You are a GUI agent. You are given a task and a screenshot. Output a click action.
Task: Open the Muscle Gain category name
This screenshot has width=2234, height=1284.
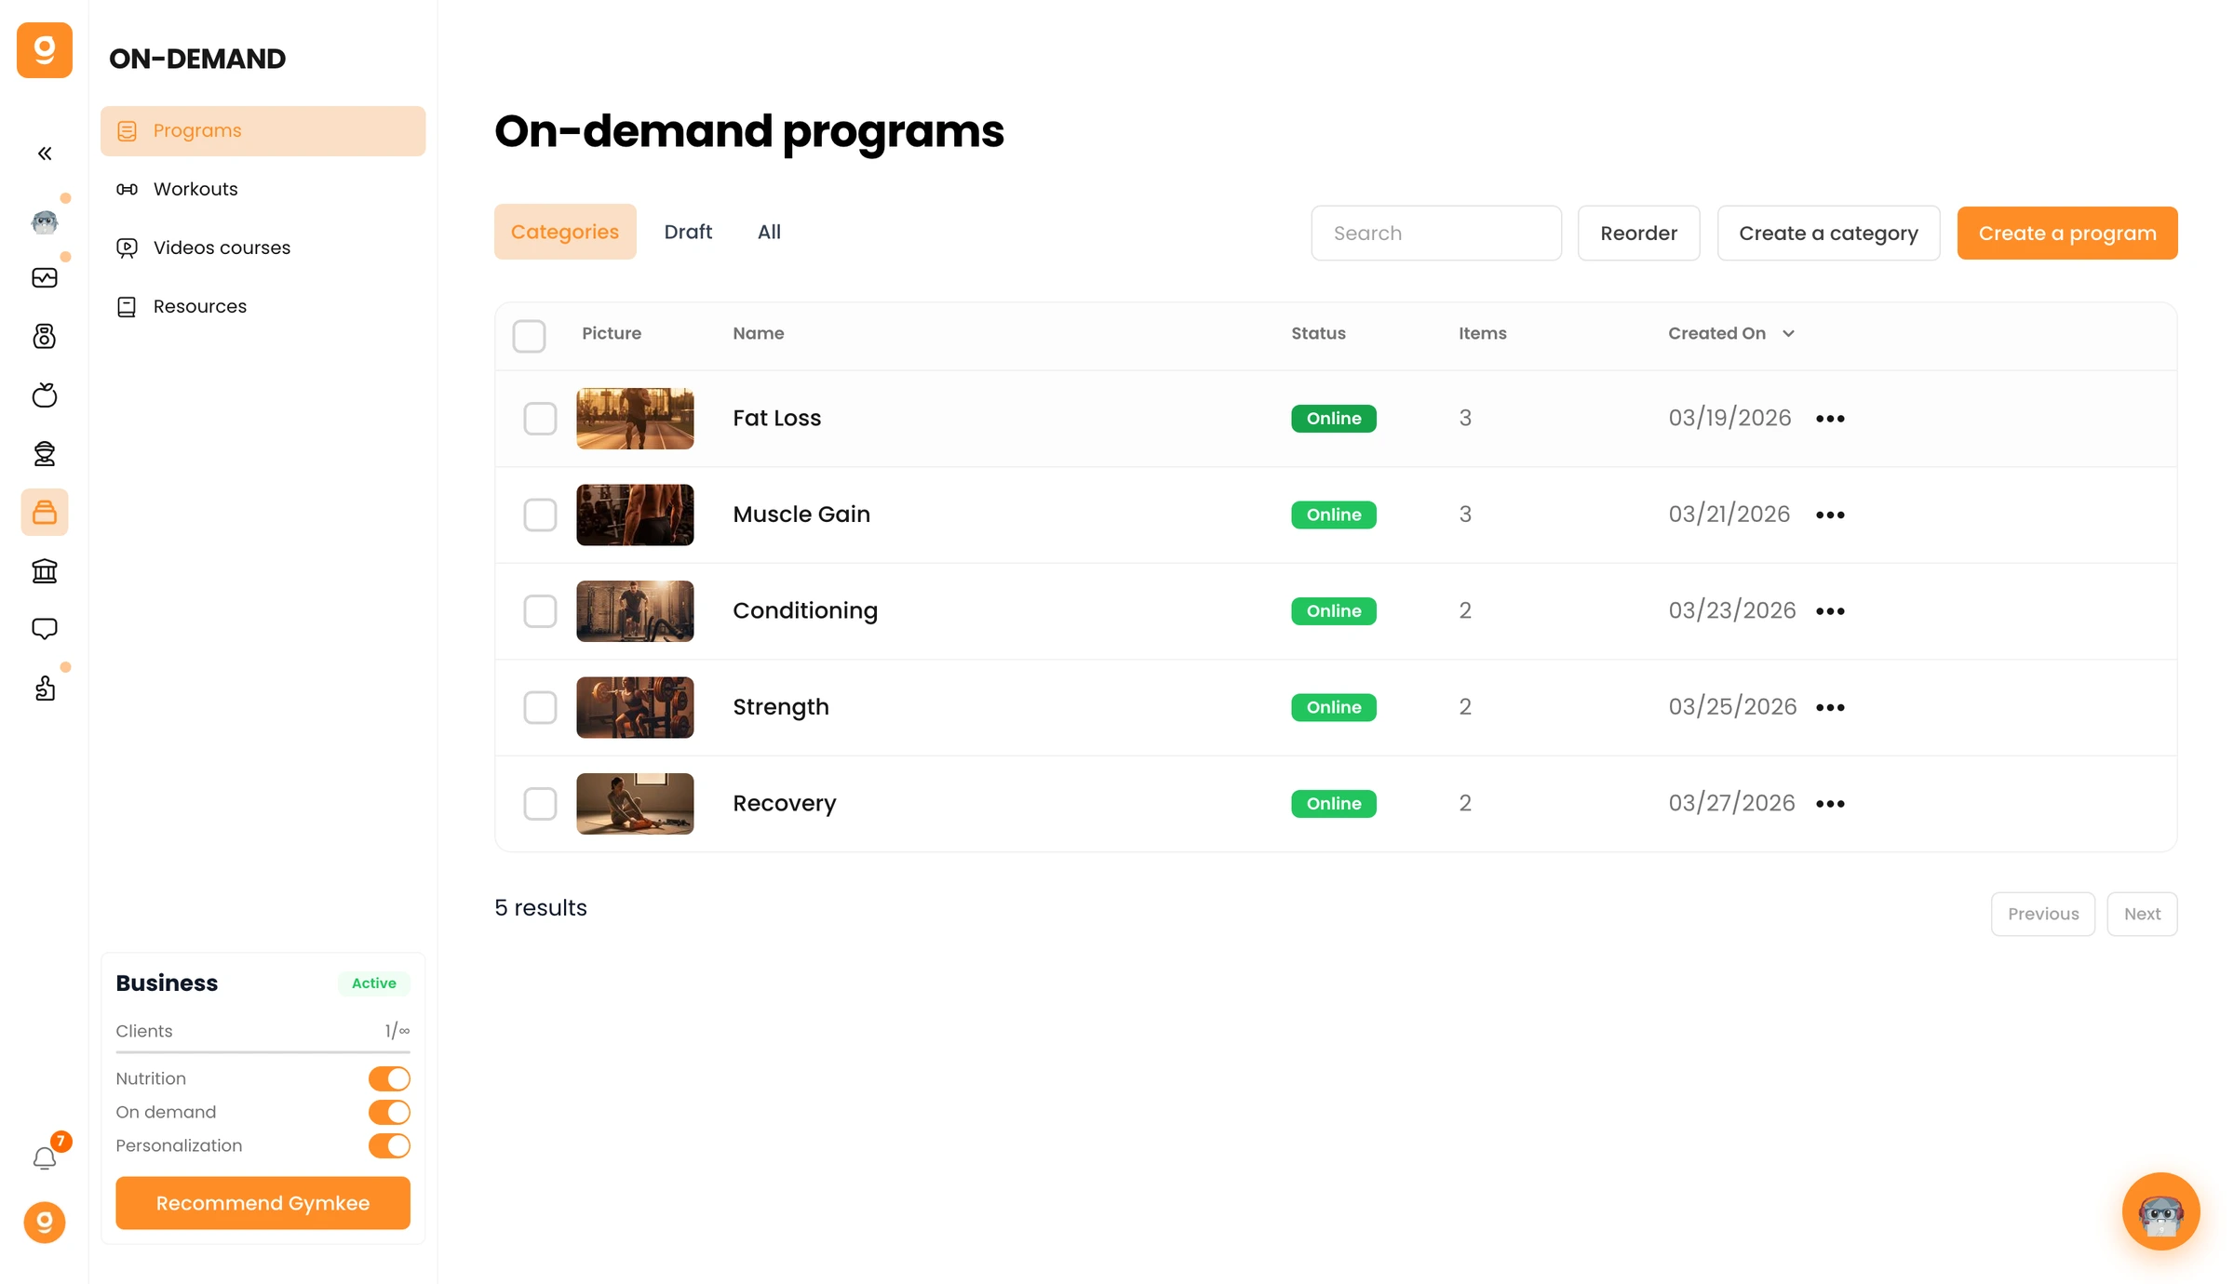[x=801, y=514]
